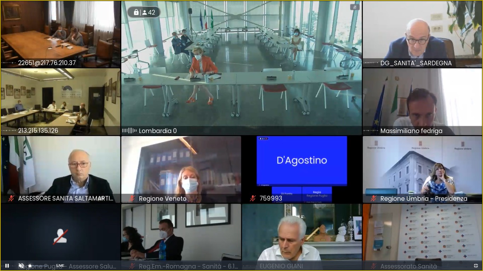
Task: Select Regione Umbria - Presidenza video tile
Action: coord(423,169)
